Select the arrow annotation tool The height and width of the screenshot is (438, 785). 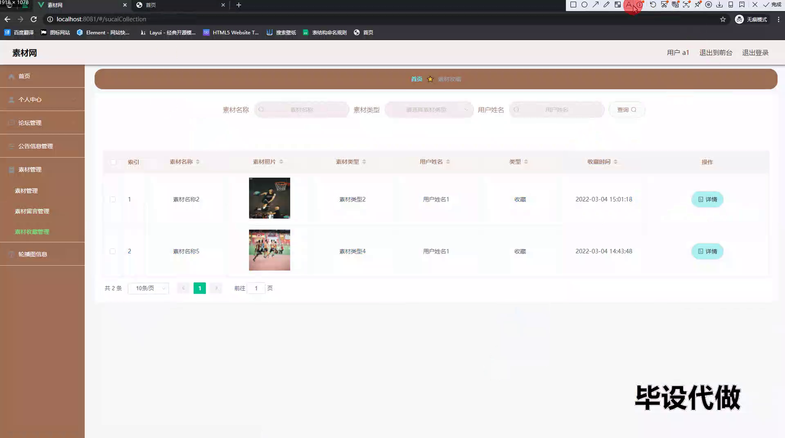tap(595, 5)
